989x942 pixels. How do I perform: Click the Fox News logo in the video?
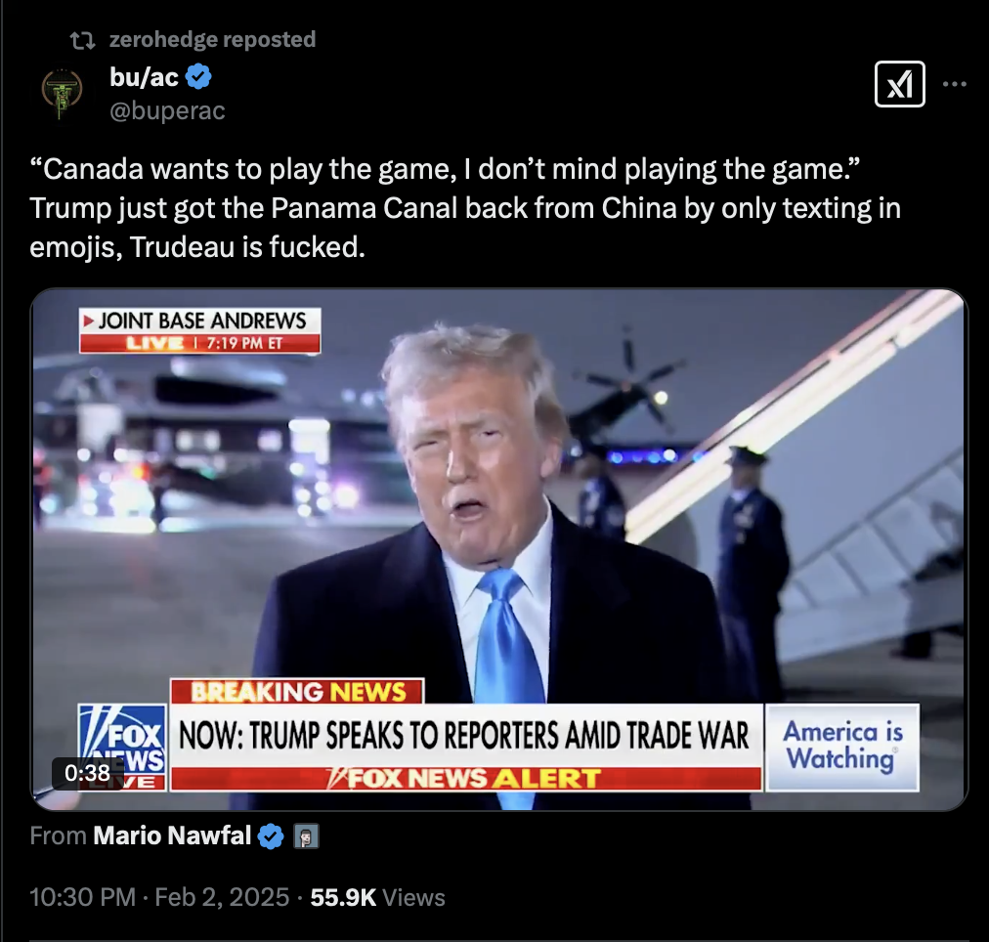(x=122, y=748)
